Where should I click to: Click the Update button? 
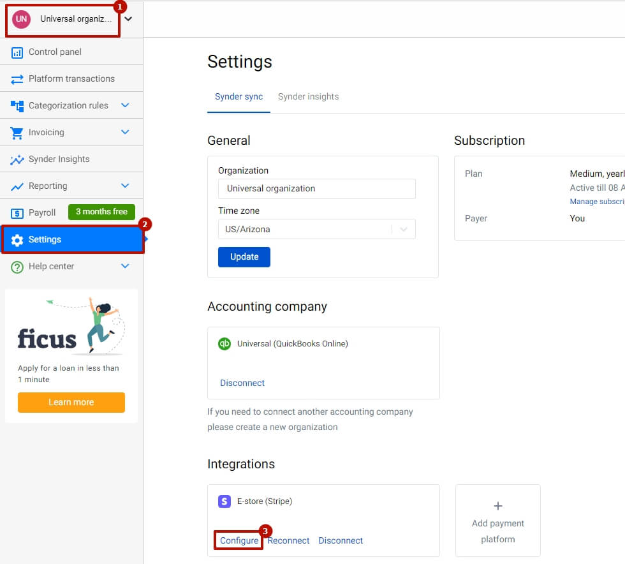244,257
